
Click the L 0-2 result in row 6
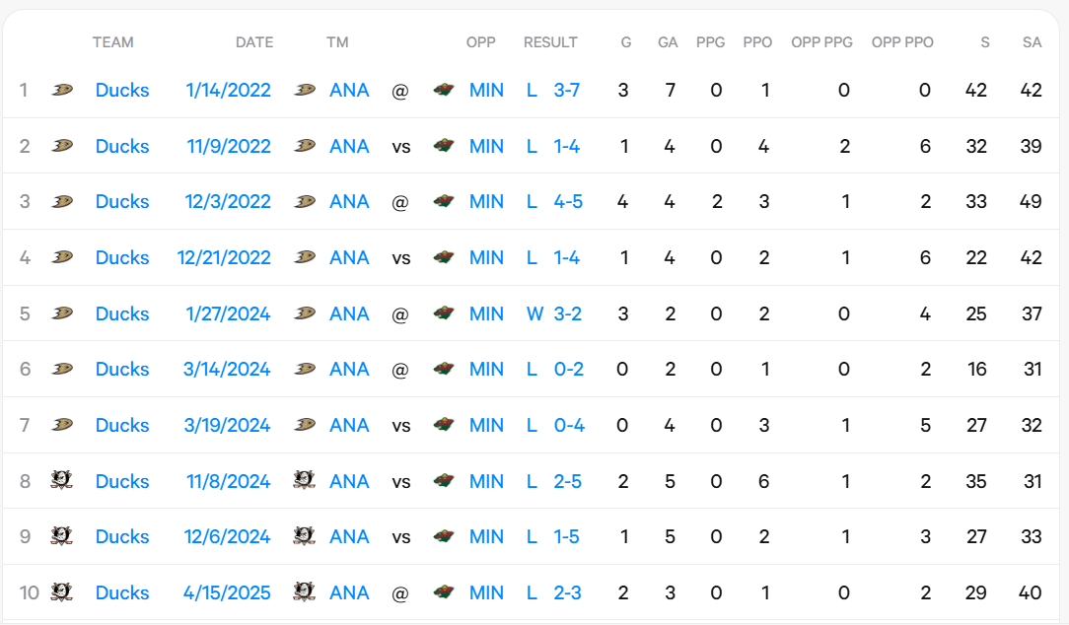click(x=554, y=369)
